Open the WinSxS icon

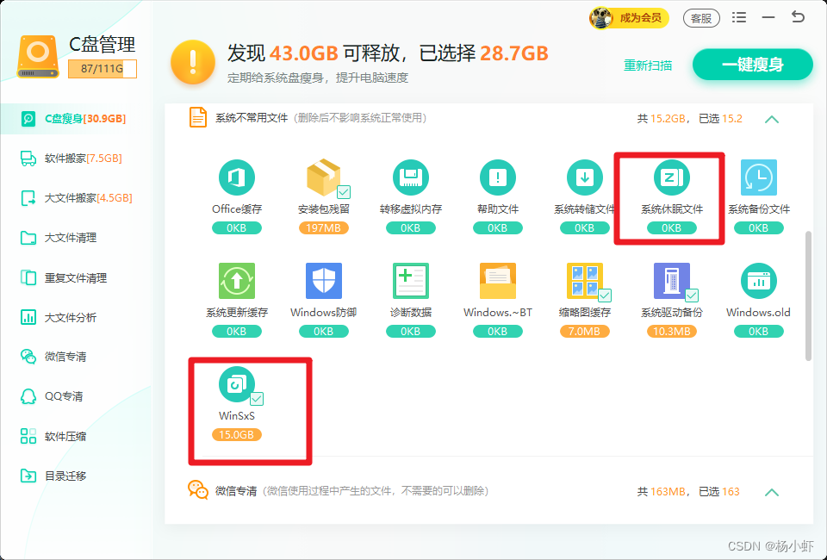coord(236,384)
